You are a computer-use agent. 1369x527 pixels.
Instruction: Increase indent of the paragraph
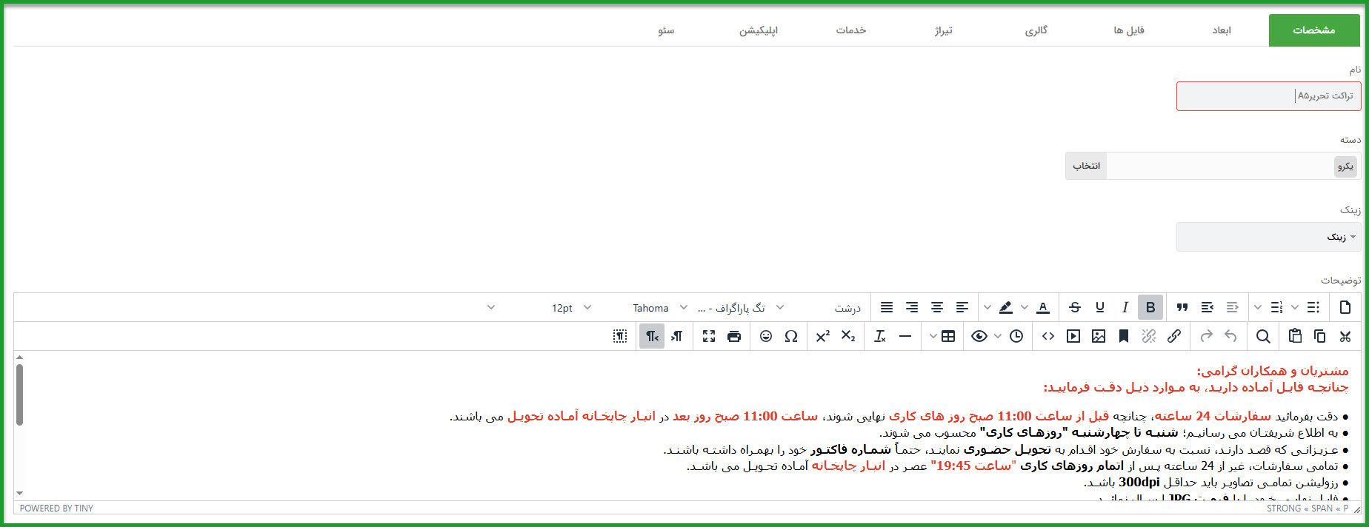pos(1208,307)
